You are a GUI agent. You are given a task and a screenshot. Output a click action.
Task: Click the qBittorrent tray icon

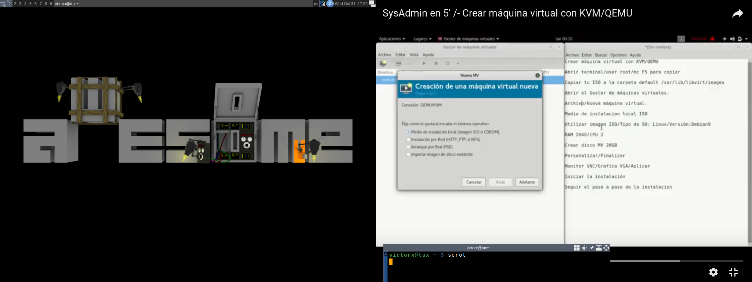[x=330, y=4]
